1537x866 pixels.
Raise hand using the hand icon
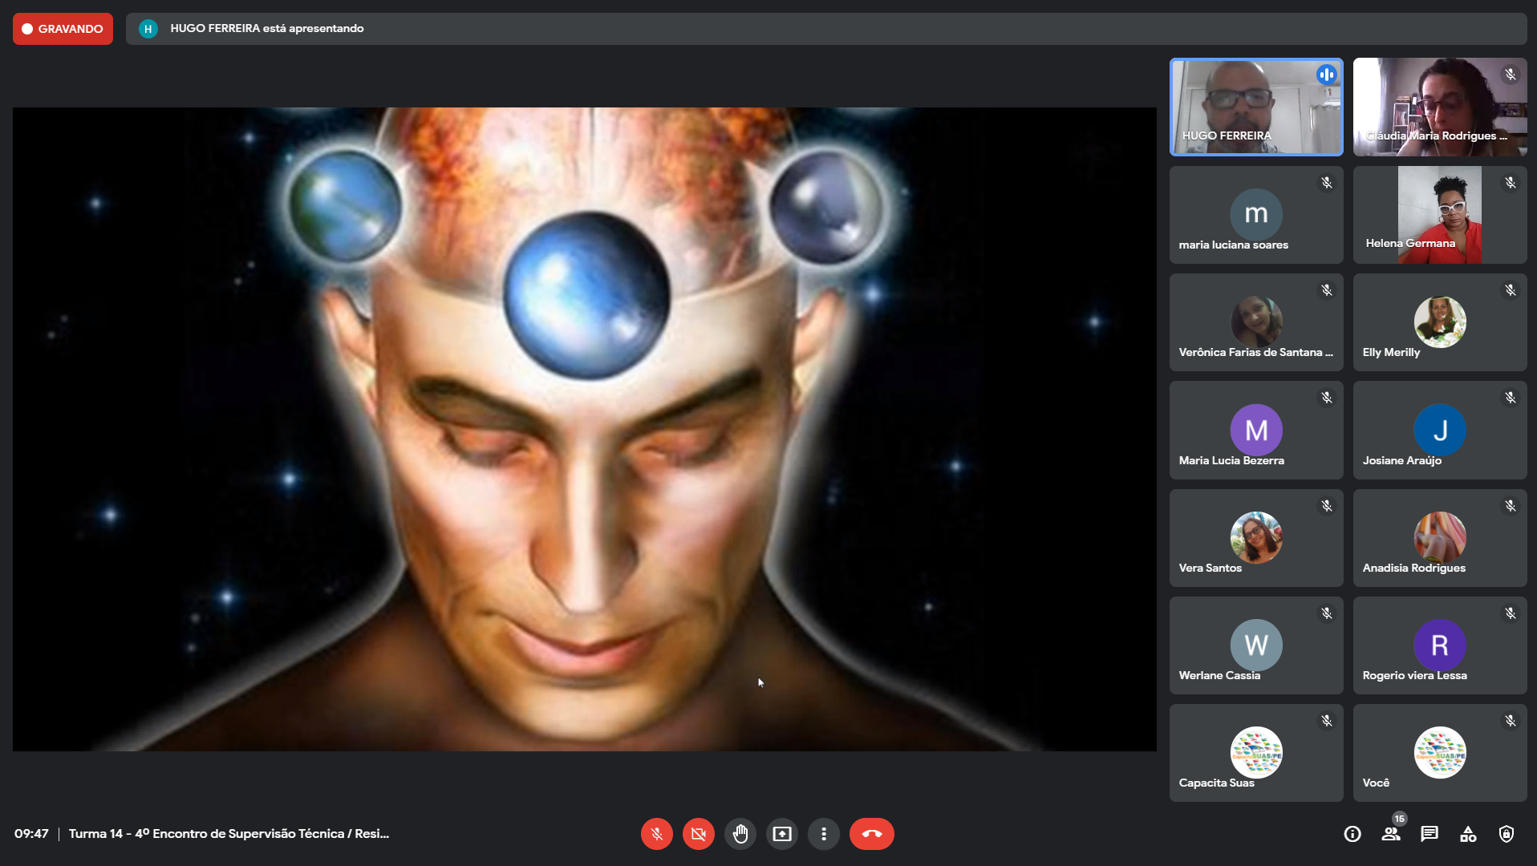click(x=740, y=834)
